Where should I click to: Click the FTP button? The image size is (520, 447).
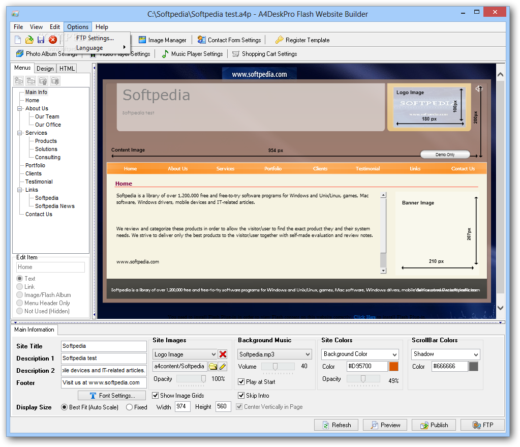(x=482, y=425)
